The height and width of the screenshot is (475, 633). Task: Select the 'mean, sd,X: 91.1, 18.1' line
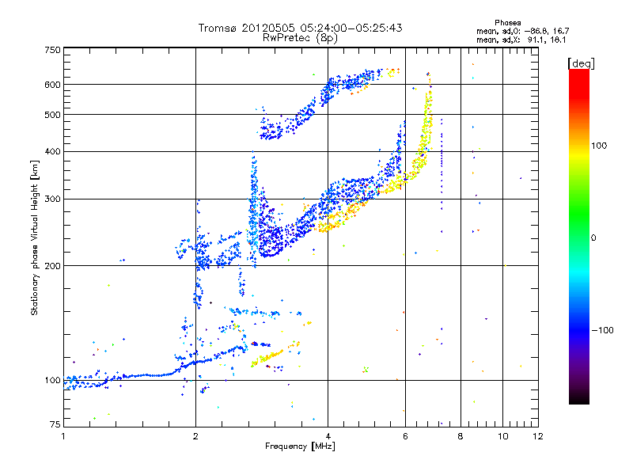(521, 40)
